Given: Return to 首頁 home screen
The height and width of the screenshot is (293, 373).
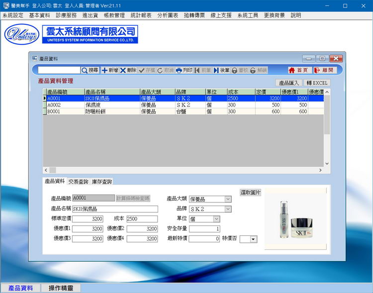Looking at the screenshot, I should [298, 71].
